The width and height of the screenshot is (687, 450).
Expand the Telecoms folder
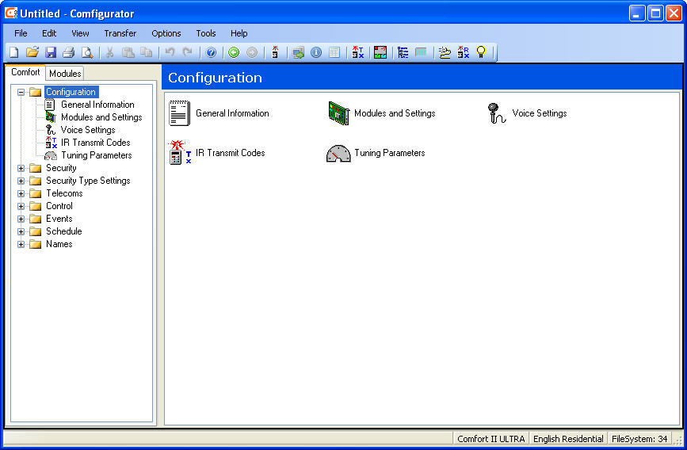coord(21,193)
